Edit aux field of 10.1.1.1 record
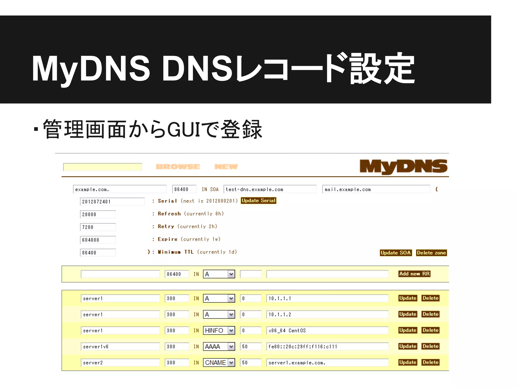This screenshot has width=517, height=388. pyautogui.click(x=251, y=298)
